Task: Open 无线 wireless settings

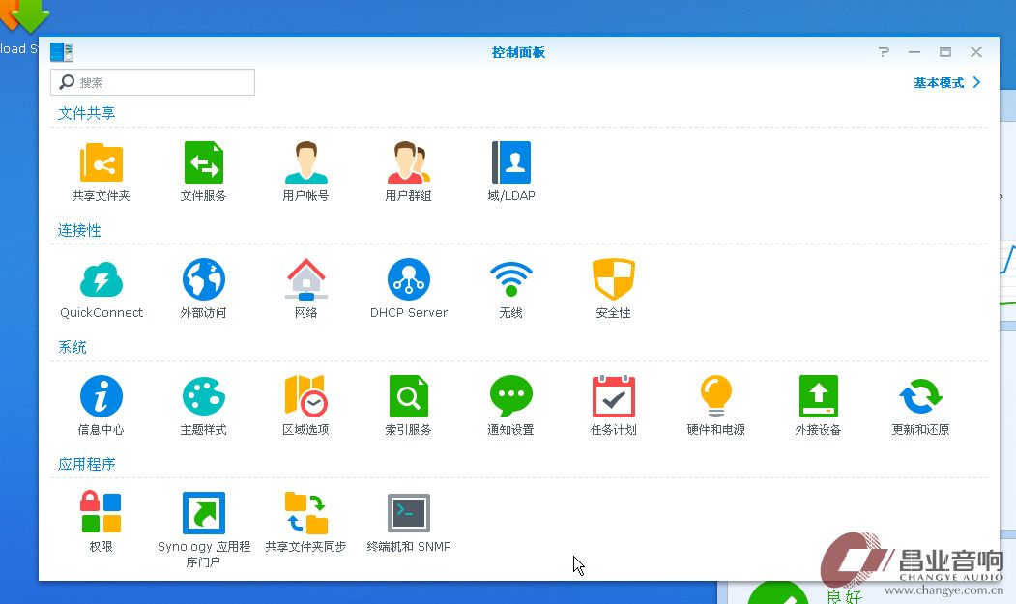Action: coord(511,280)
